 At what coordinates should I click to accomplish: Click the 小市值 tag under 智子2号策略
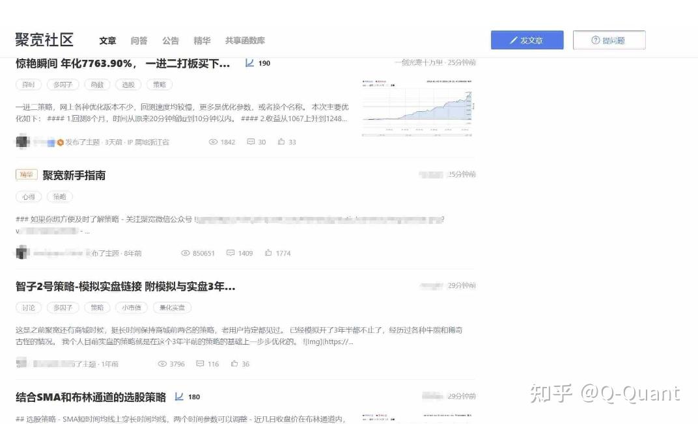[132, 308]
